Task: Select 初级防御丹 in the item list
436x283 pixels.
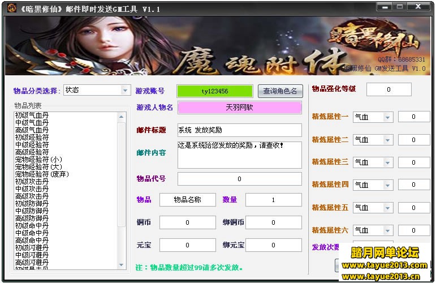Action: tap(32, 203)
